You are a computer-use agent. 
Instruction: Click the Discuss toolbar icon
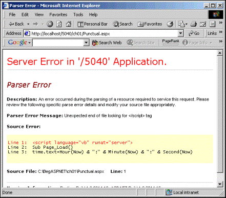(212, 24)
